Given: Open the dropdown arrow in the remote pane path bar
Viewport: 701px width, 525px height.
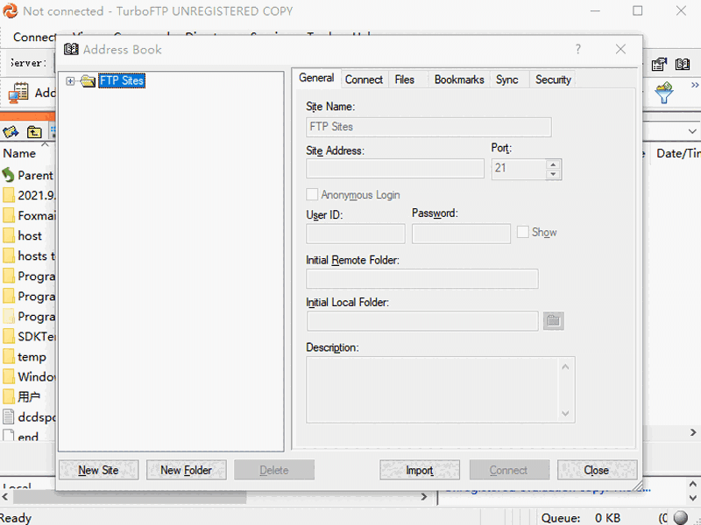Looking at the screenshot, I should pyautogui.click(x=692, y=132).
